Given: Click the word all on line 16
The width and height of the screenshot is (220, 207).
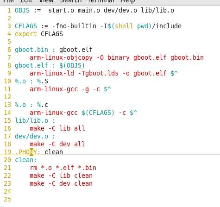Looking at the screenshot, I should tap(80, 128).
